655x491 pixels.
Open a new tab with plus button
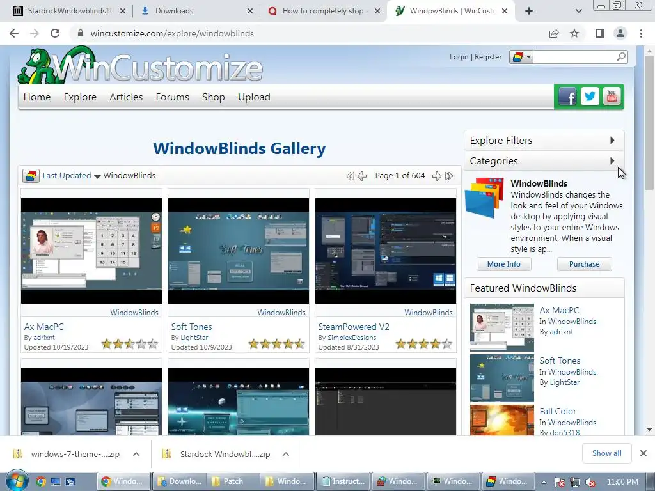[x=529, y=11]
